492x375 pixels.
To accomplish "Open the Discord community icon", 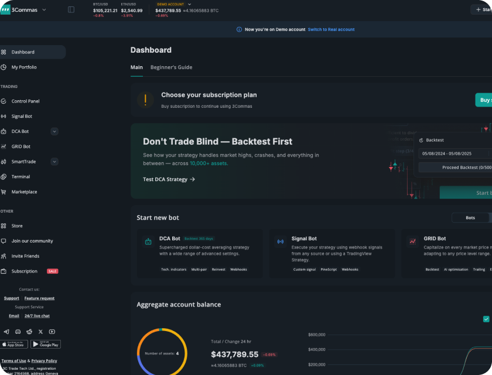I will pos(18,332).
